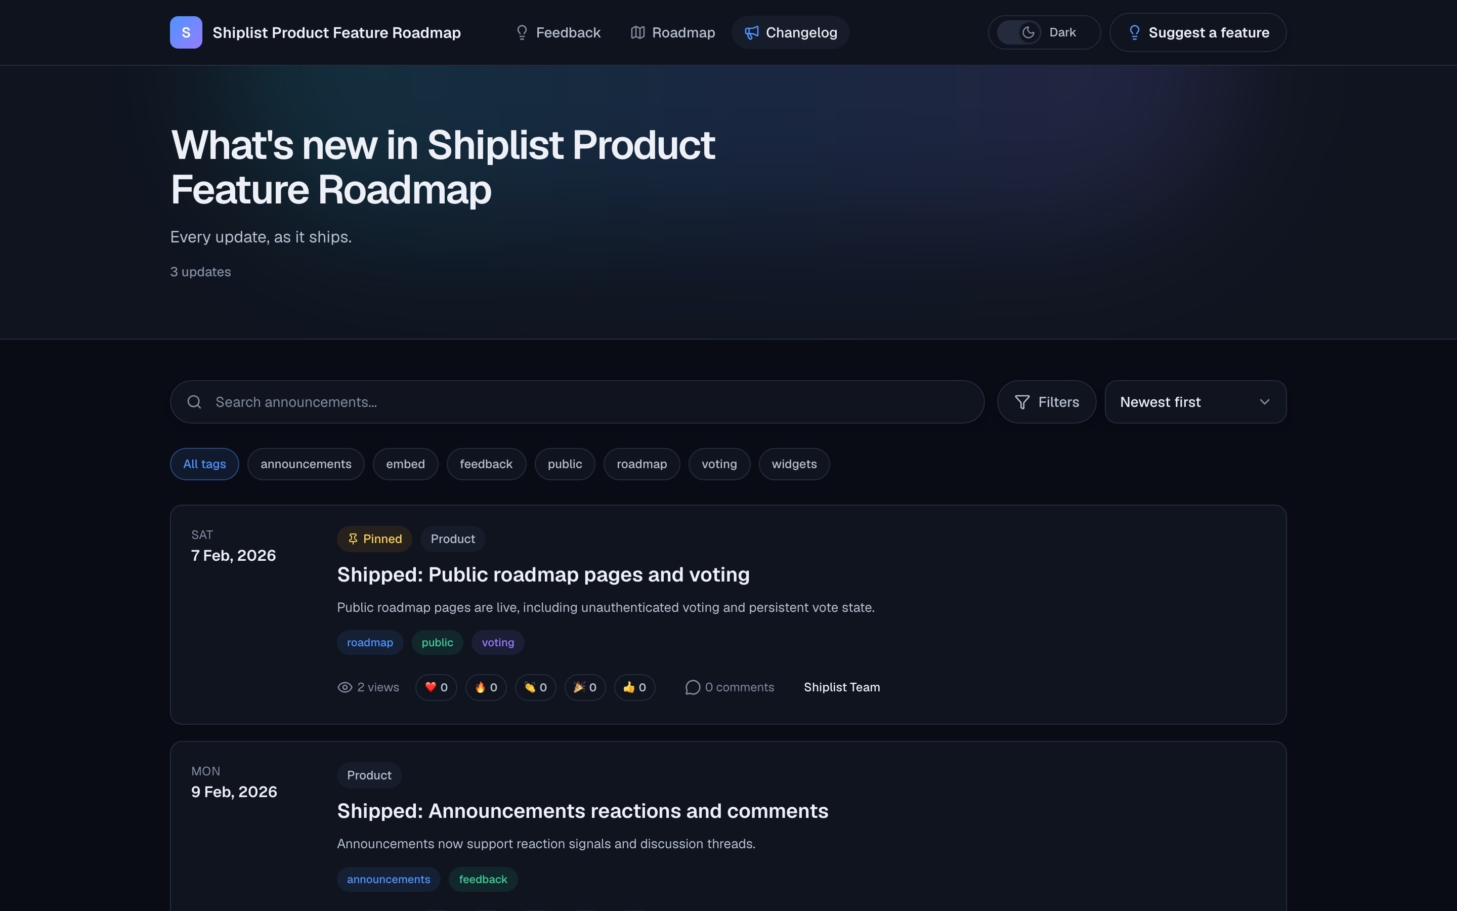The height and width of the screenshot is (911, 1457).
Task: Click the blue roadmap tag under first post
Action: click(370, 642)
